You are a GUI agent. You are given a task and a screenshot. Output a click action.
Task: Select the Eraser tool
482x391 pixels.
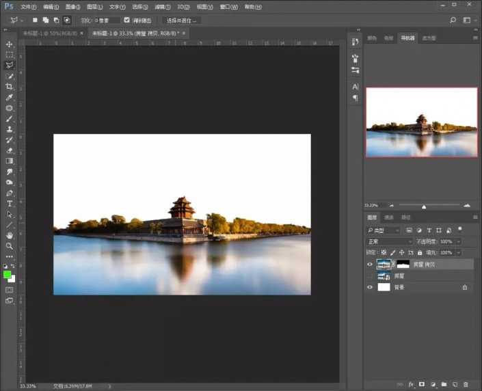point(10,150)
